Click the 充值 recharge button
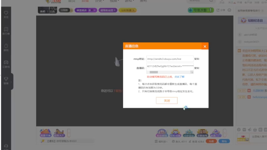This screenshot has width=267, height=150. (211, 141)
